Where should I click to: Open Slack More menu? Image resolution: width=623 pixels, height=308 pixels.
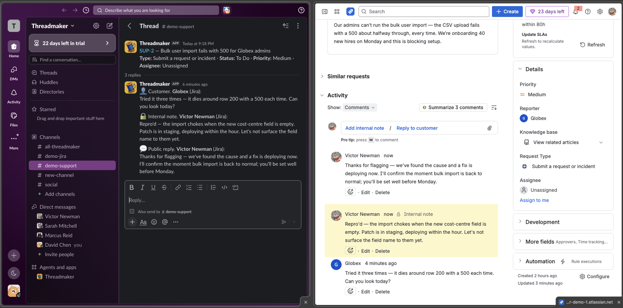14,142
